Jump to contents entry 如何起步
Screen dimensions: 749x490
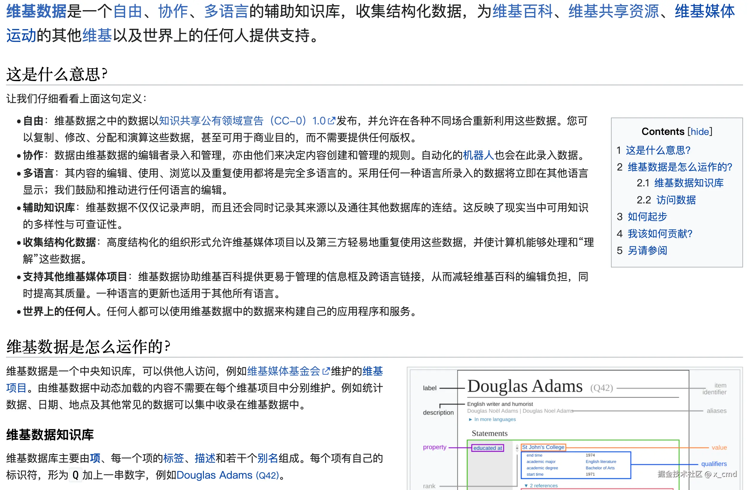[x=647, y=217]
